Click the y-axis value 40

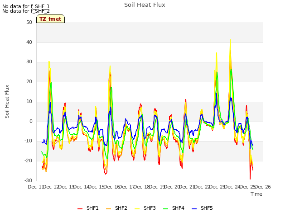click(x=29, y=42)
